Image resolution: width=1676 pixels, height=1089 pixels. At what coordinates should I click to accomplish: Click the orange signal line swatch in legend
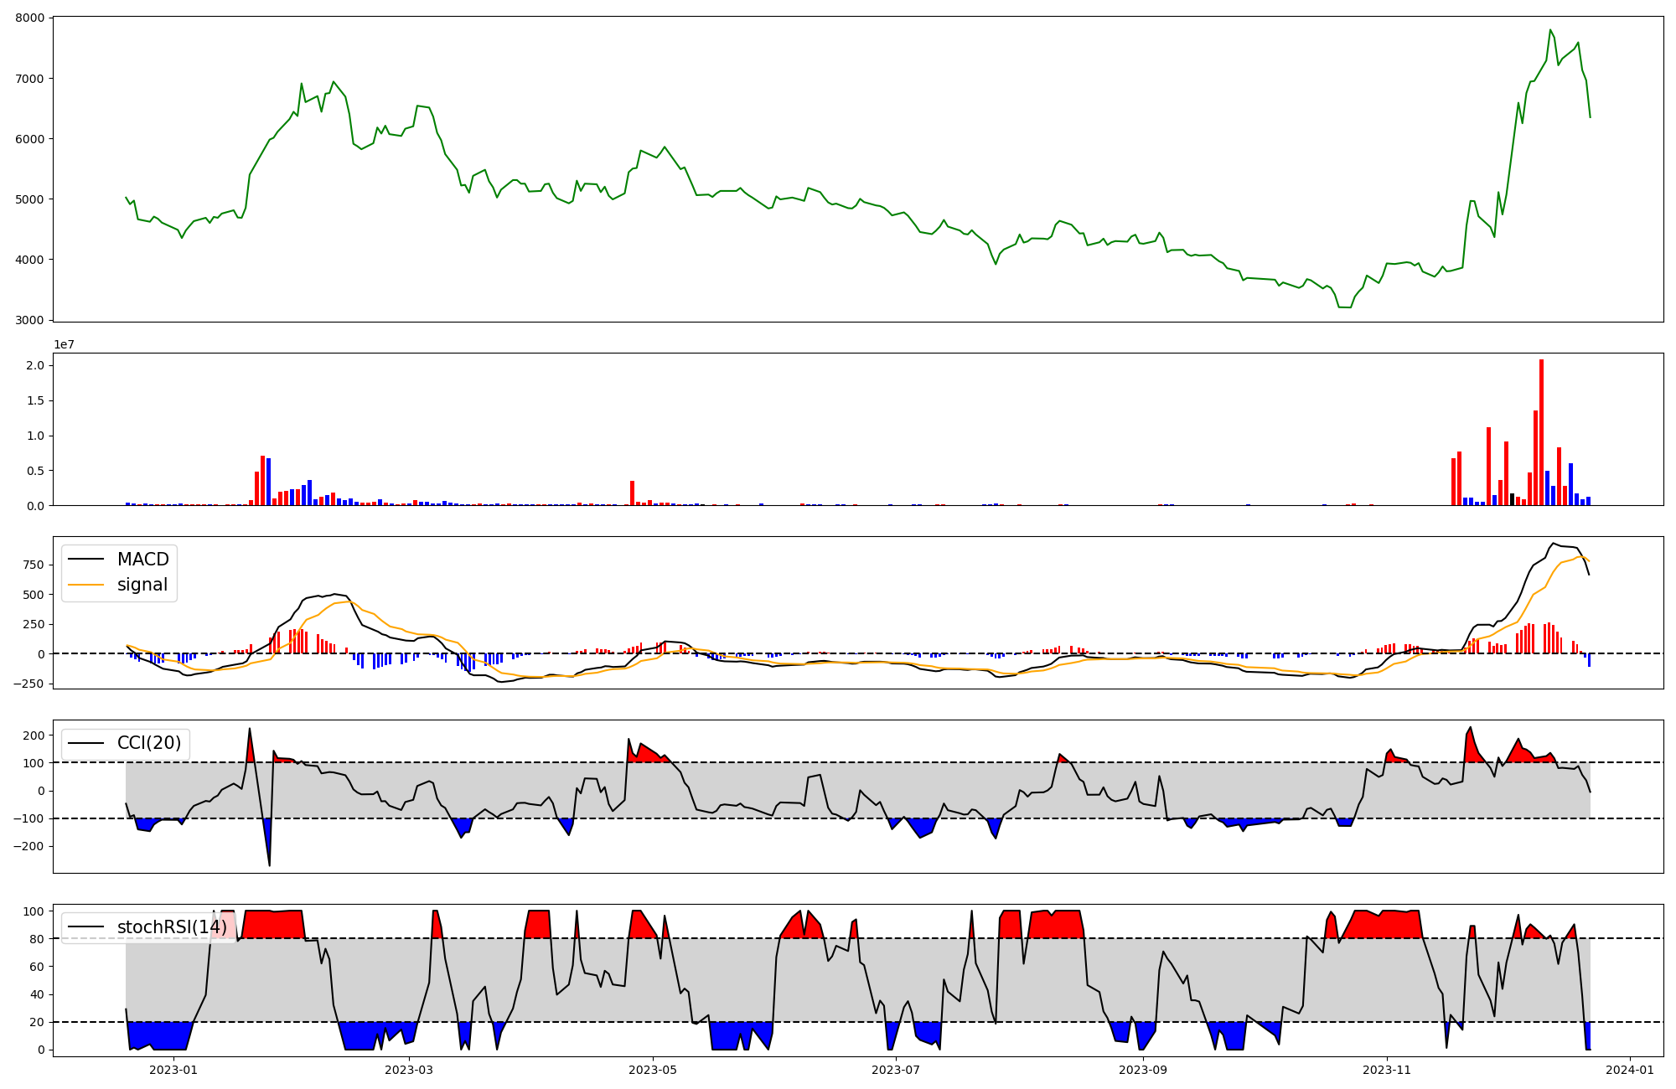[85, 585]
